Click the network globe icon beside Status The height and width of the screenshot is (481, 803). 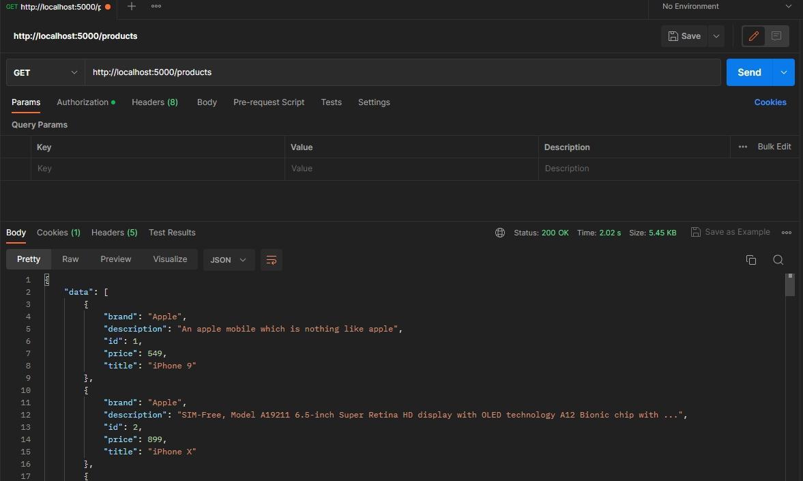point(500,233)
